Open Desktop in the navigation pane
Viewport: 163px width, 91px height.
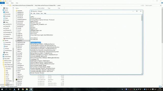[x=7, y=12]
